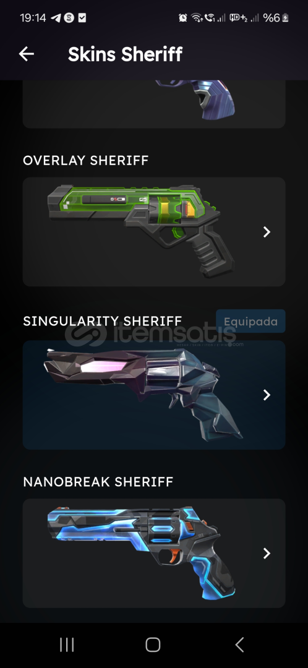Viewport: 308px width, 668px height.
Task: Tap the Android home button
Action: click(x=153, y=644)
